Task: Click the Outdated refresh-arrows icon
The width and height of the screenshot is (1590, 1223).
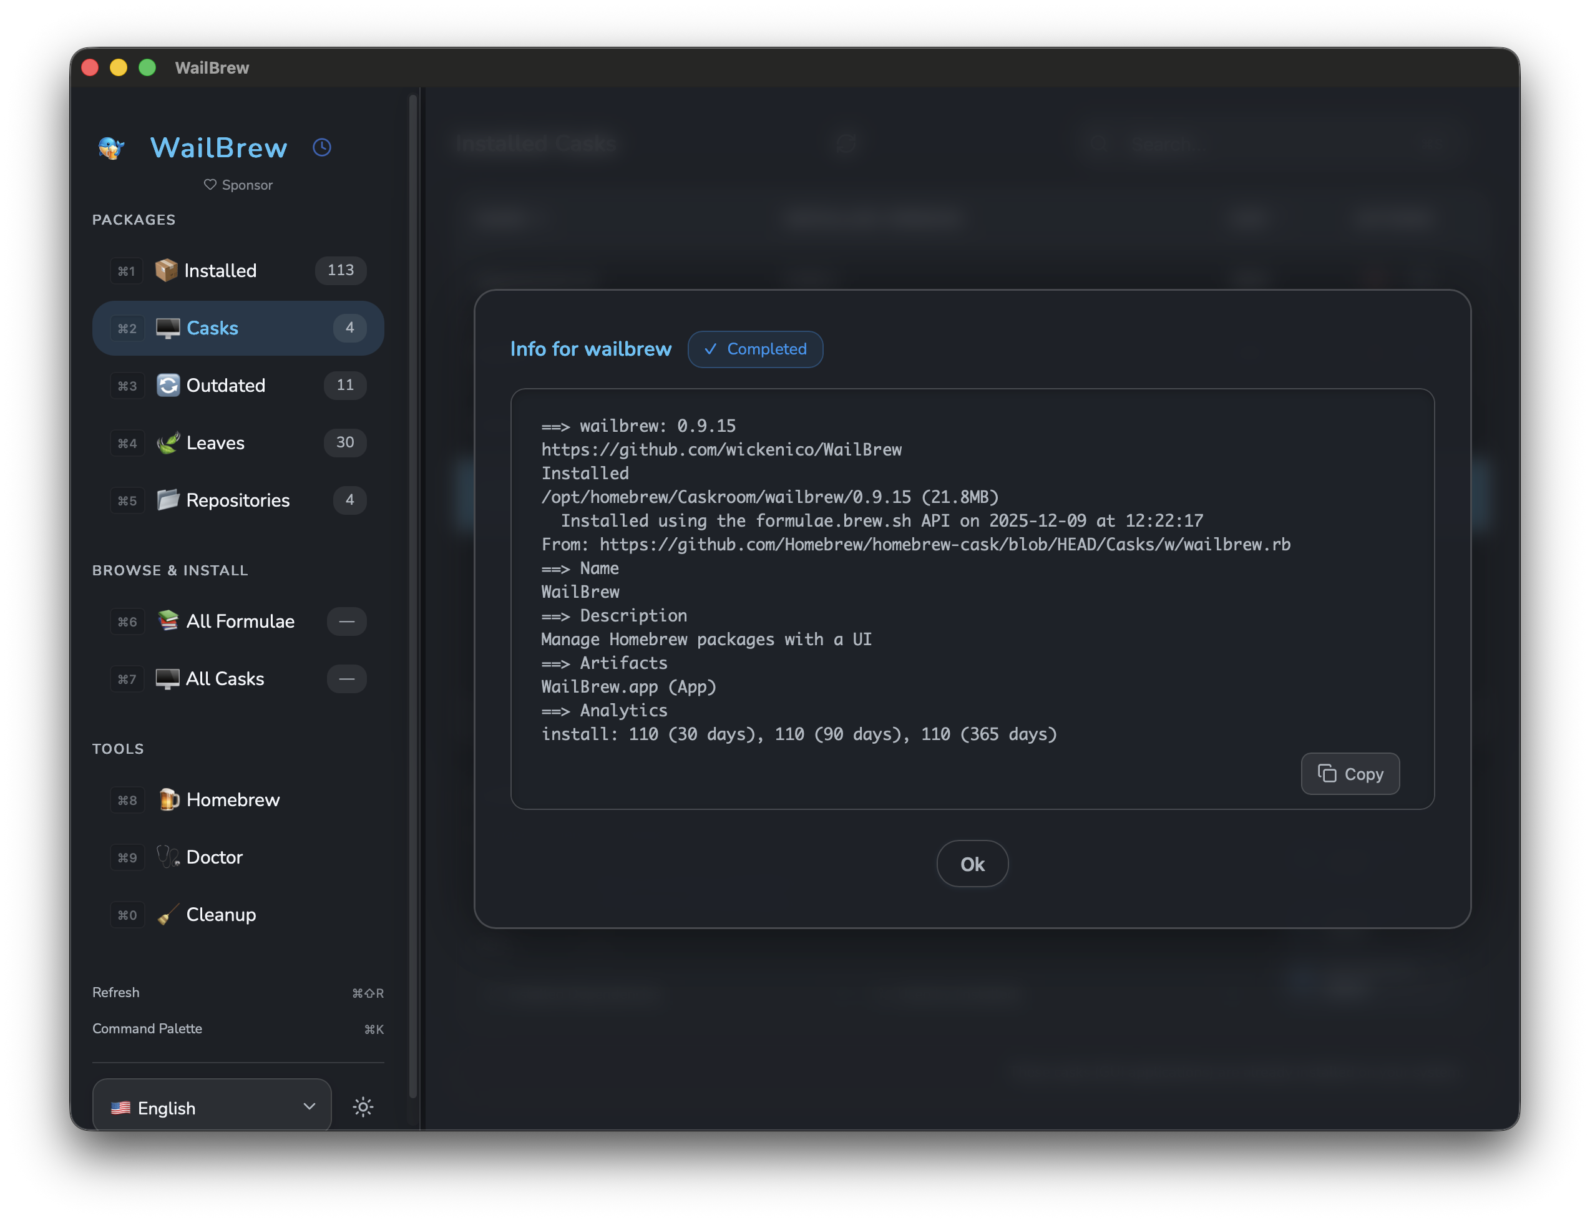Action: click(168, 385)
